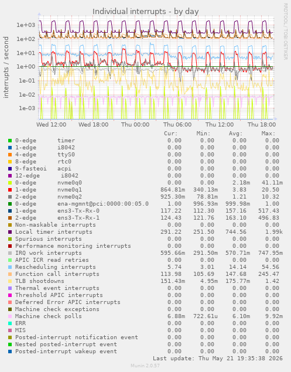Click the purple Local timer interrupts swatch
291x372 pixels.
(10, 232)
